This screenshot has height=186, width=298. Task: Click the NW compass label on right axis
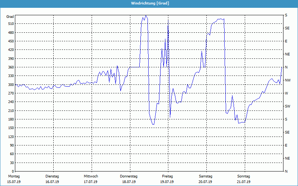287,80
